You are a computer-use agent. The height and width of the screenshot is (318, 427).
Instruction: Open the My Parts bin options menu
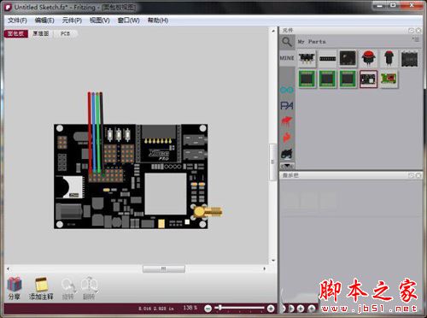point(416,39)
